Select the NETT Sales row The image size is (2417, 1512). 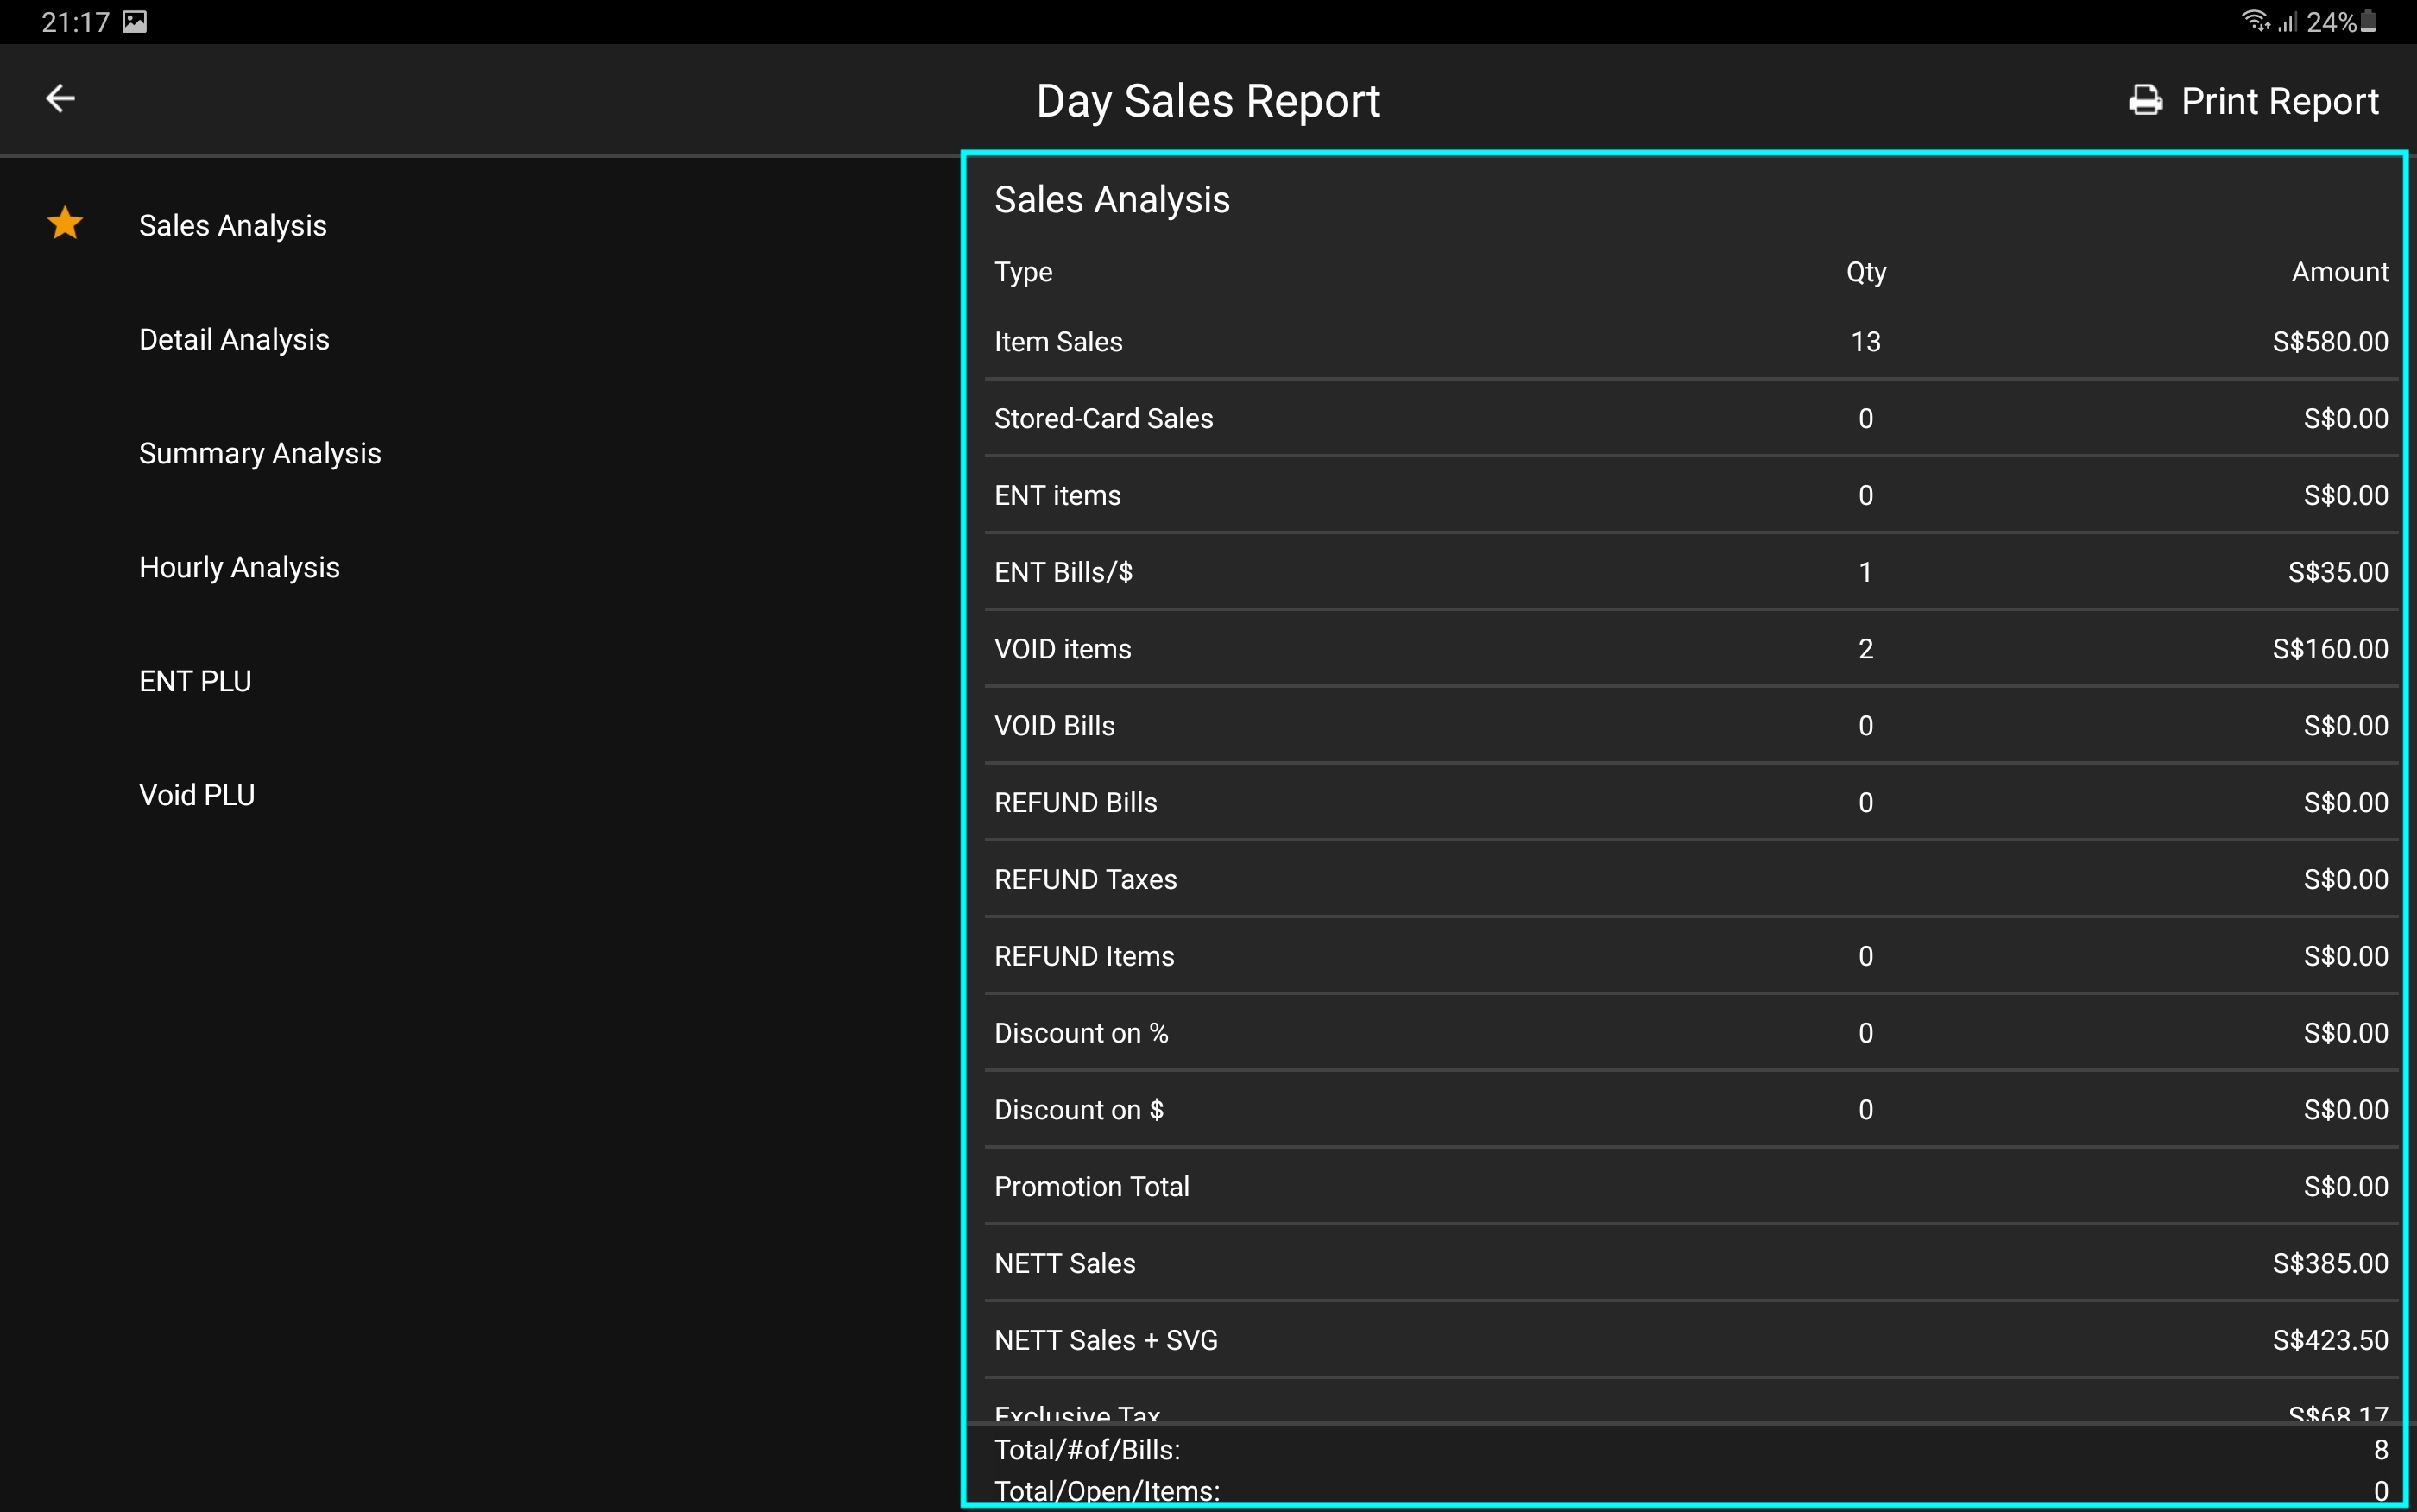point(1690,1263)
